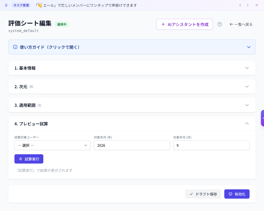
Task: Click the 運用中 status badge
Action: click(62, 24)
